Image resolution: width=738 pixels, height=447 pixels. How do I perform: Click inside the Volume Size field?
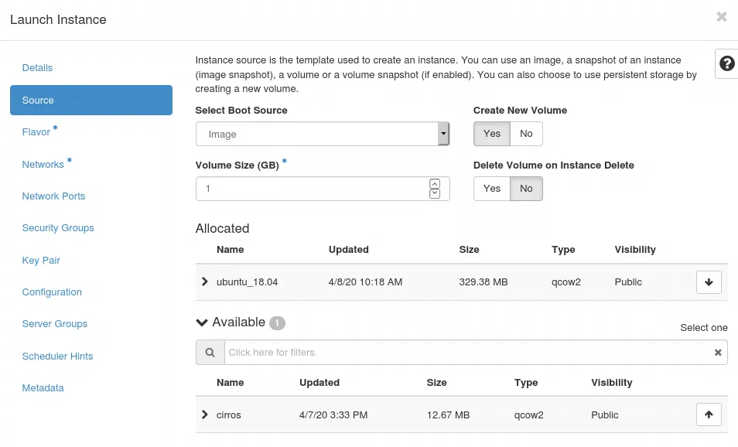tap(309, 189)
